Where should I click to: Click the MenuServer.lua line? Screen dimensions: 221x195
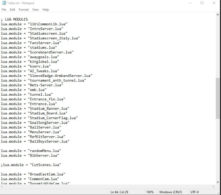(31, 132)
